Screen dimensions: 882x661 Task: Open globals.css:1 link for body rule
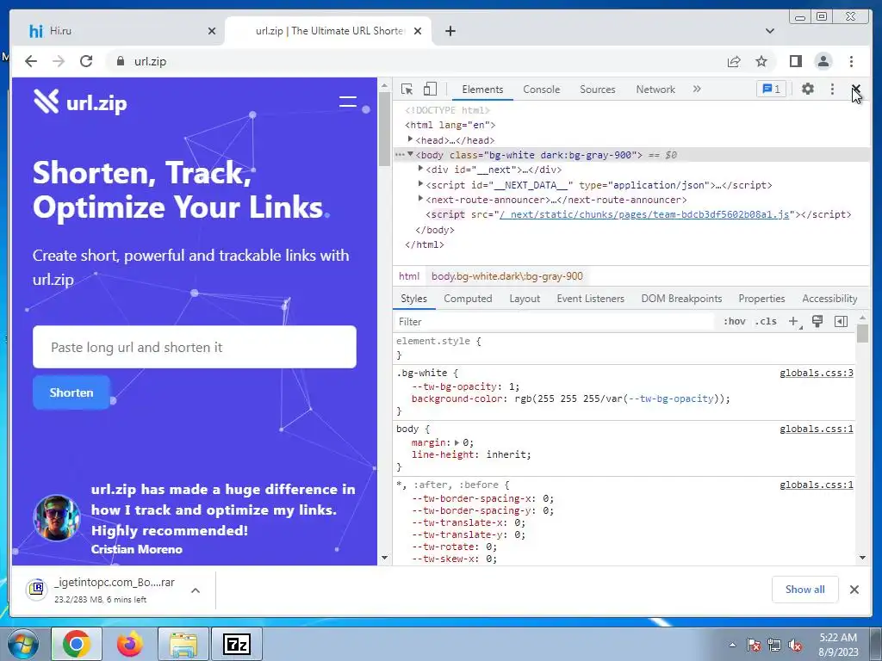(x=817, y=429)
